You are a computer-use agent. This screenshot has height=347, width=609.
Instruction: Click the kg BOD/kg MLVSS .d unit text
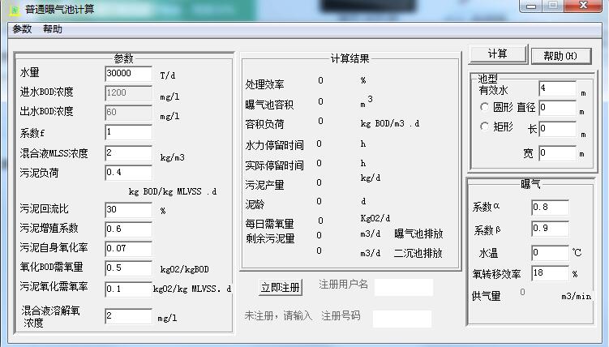173,191
